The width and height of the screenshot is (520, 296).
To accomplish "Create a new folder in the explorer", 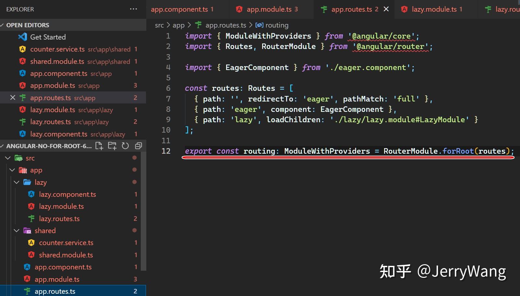I will (112, 146).
